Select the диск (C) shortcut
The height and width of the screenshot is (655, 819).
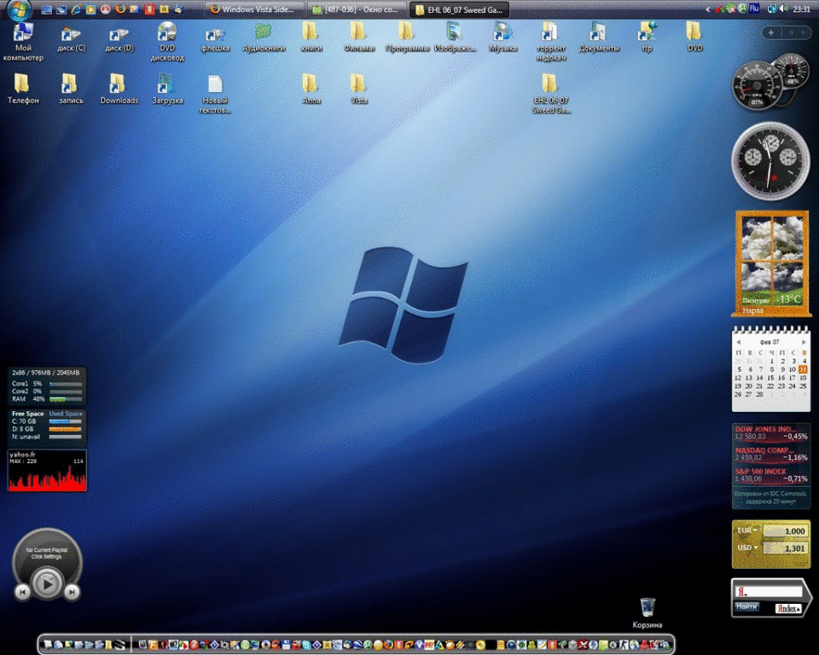71,40
